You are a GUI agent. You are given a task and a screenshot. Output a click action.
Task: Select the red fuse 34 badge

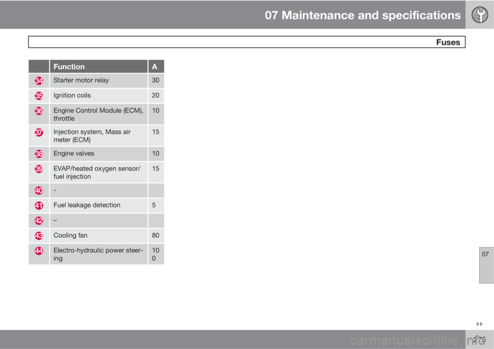click(x=39, y=81)
